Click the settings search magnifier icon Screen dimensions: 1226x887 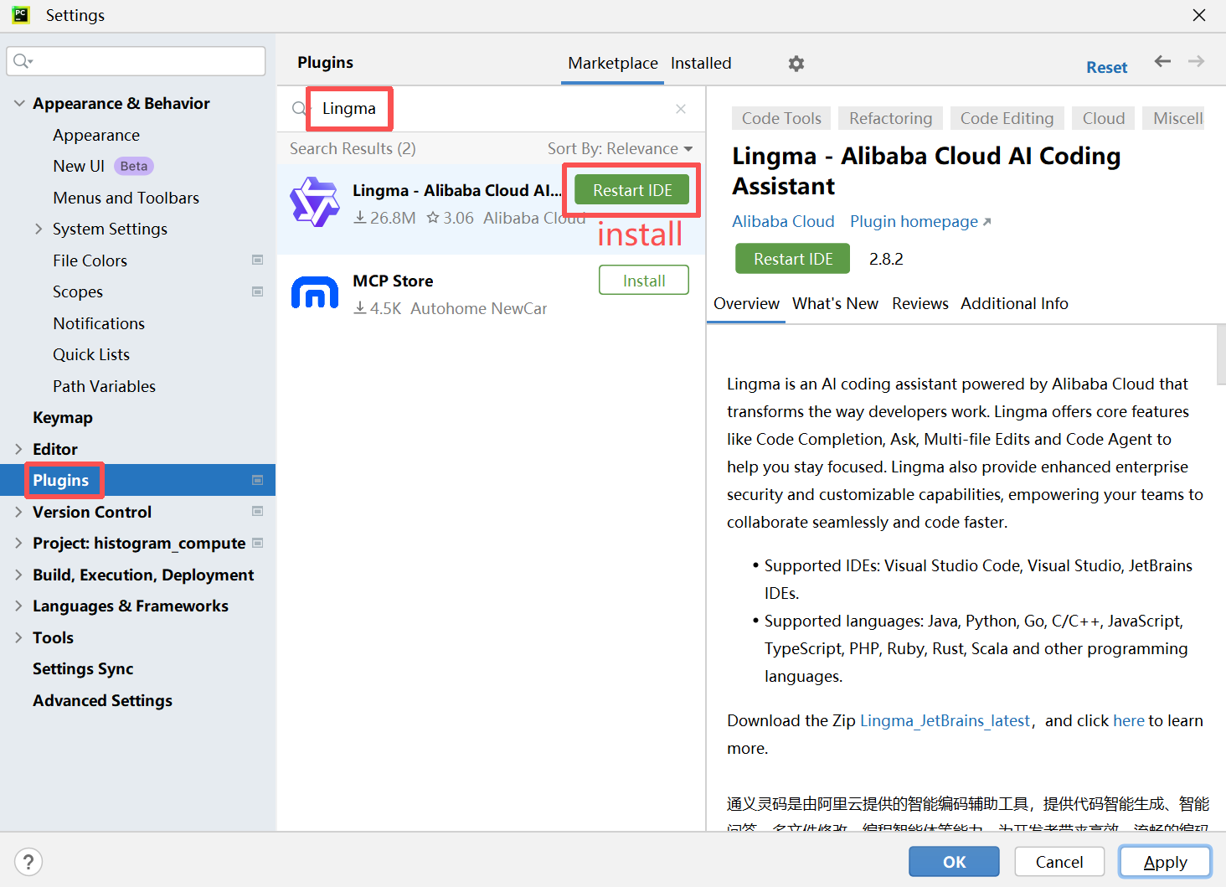coord(23,61)
